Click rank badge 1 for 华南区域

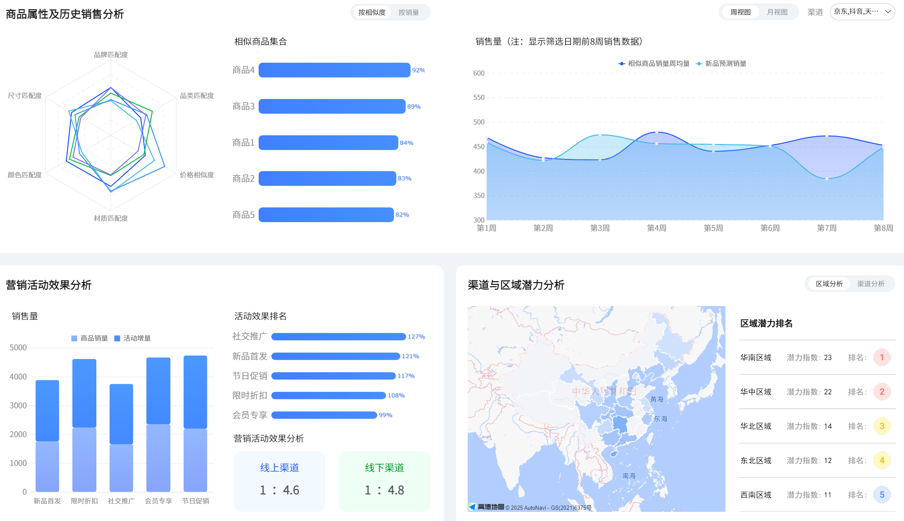(x=881, y=357)
